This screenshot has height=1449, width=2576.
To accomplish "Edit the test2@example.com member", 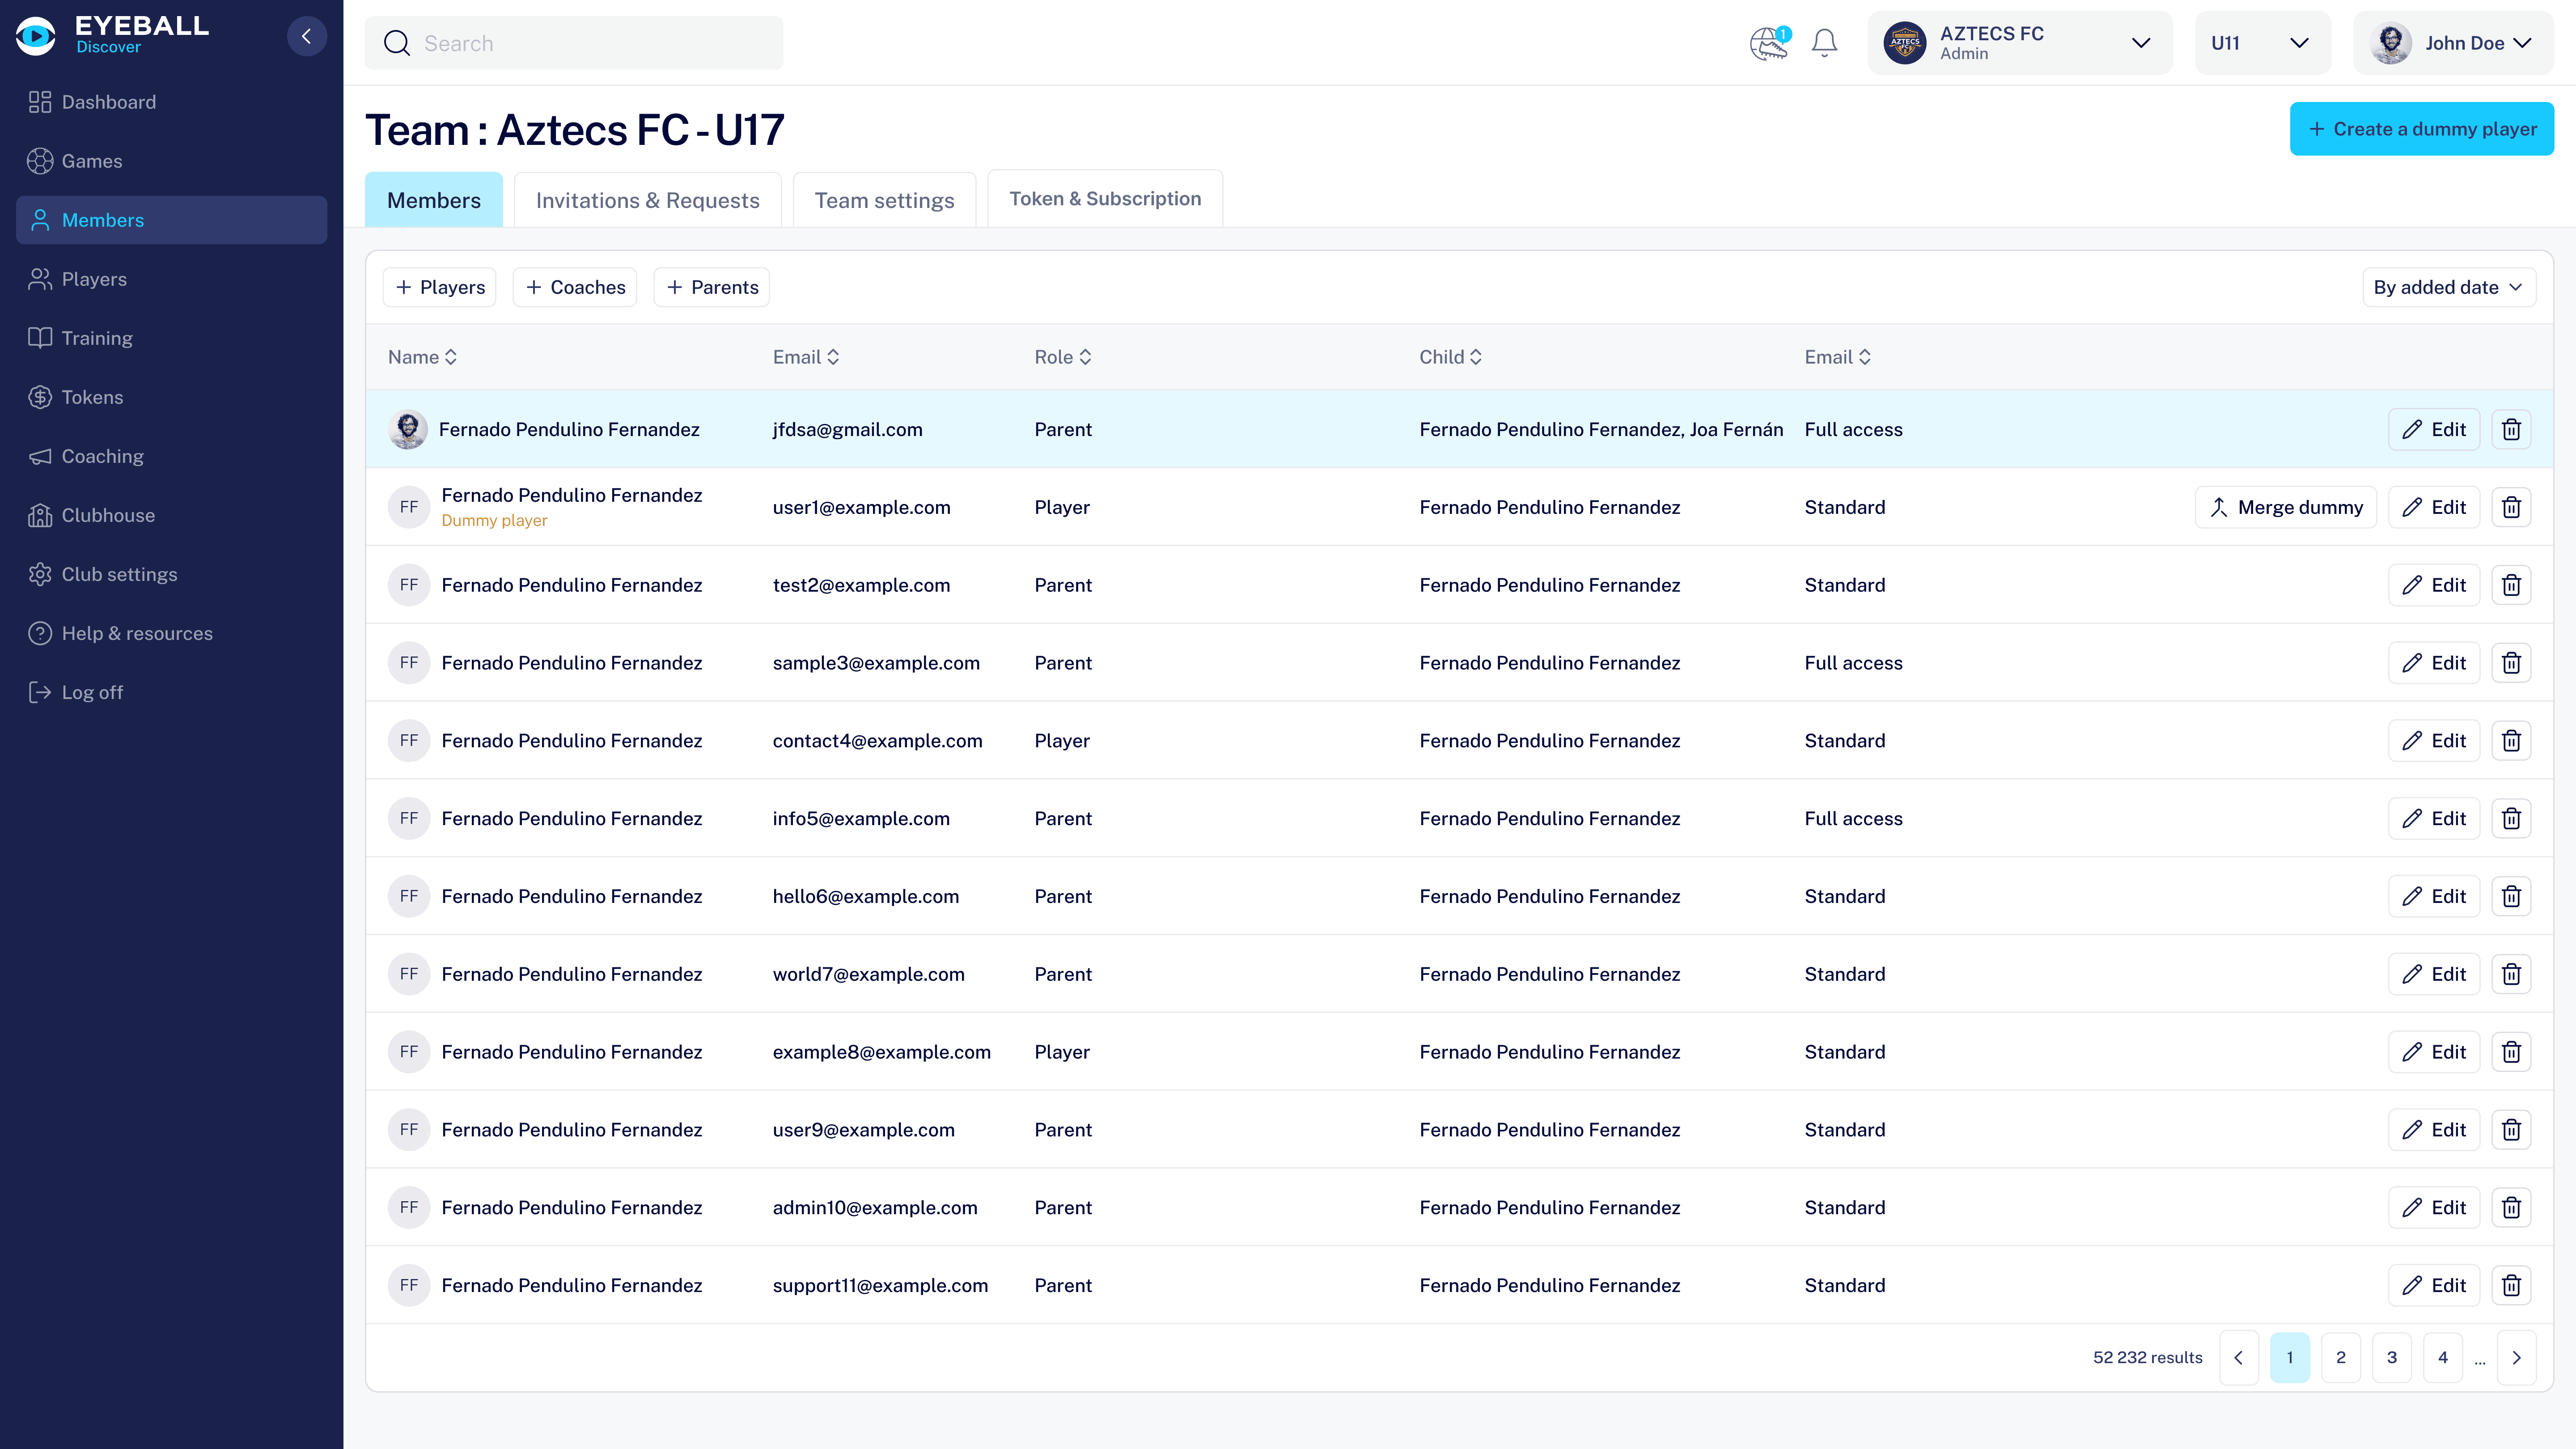I will 2434,585.
